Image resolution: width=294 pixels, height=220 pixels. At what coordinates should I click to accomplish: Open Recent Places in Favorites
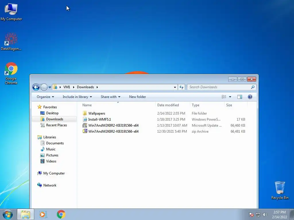coord(57,125)
